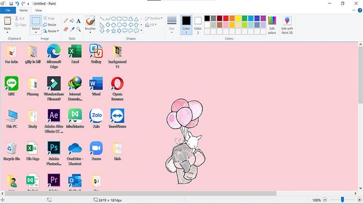
Task: Activate the Eraser tool
Action: click(x=66, y=29)
